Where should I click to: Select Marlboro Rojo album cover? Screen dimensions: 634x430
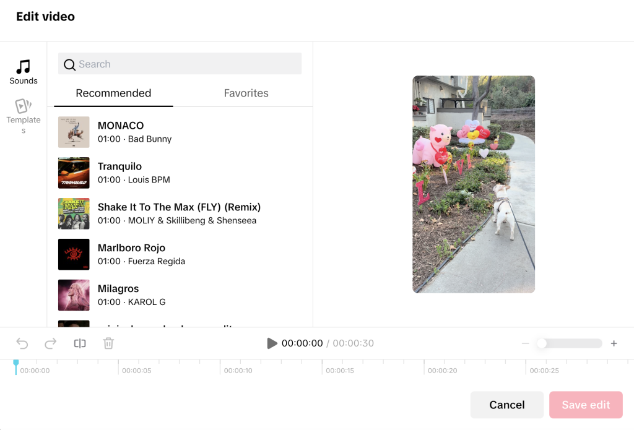point(74,254)
